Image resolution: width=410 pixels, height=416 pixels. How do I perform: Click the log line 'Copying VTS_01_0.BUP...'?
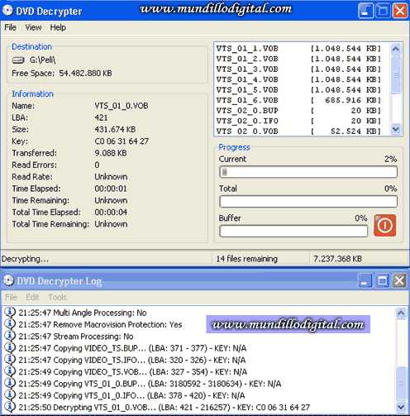point(150,384)
